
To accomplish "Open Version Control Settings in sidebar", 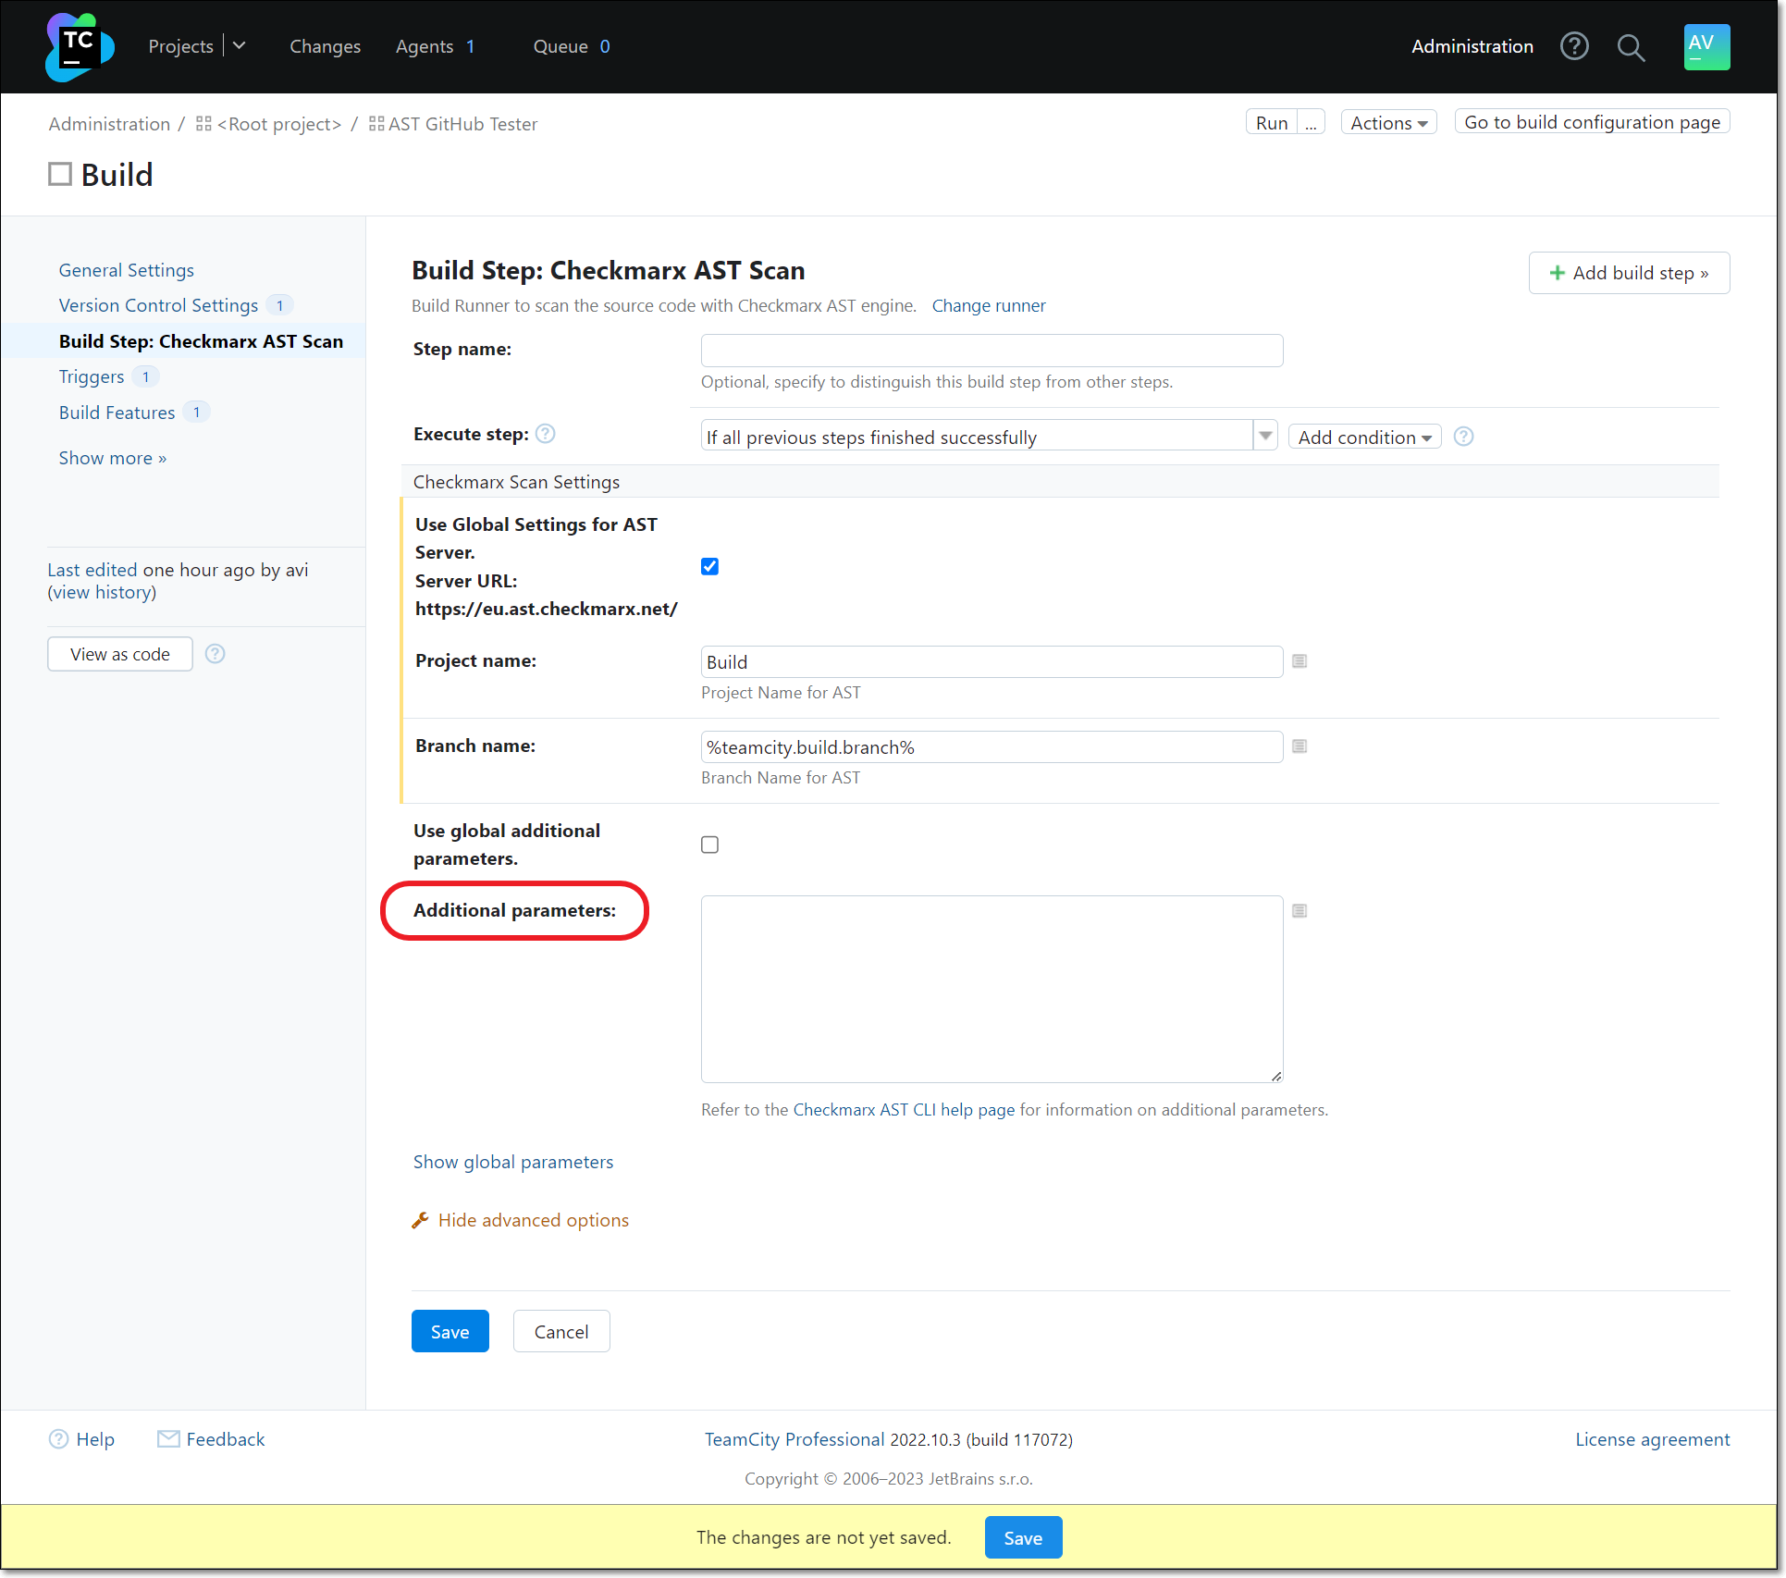I will pyautogui.click(x=158, y=305).
